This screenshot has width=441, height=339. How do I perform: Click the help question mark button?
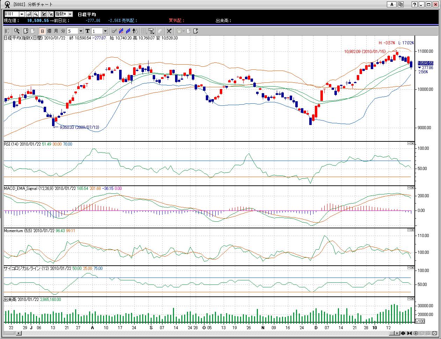tap(414, 5)
